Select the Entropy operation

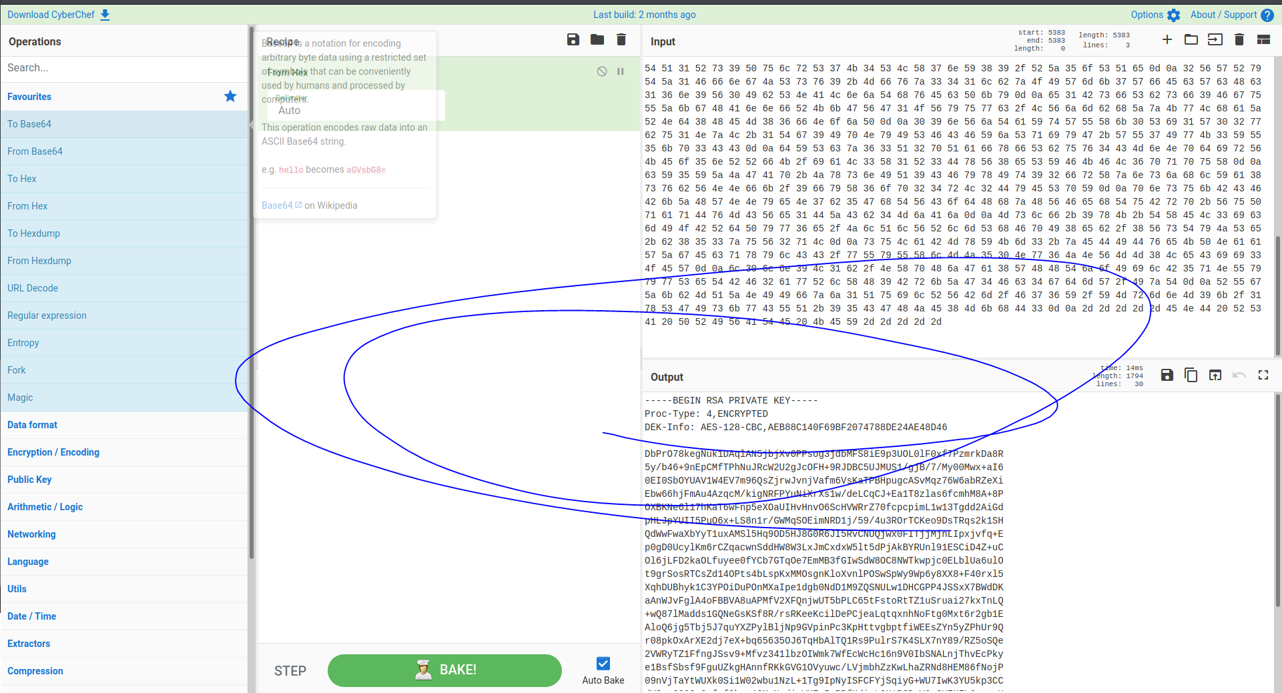(124, 343)
